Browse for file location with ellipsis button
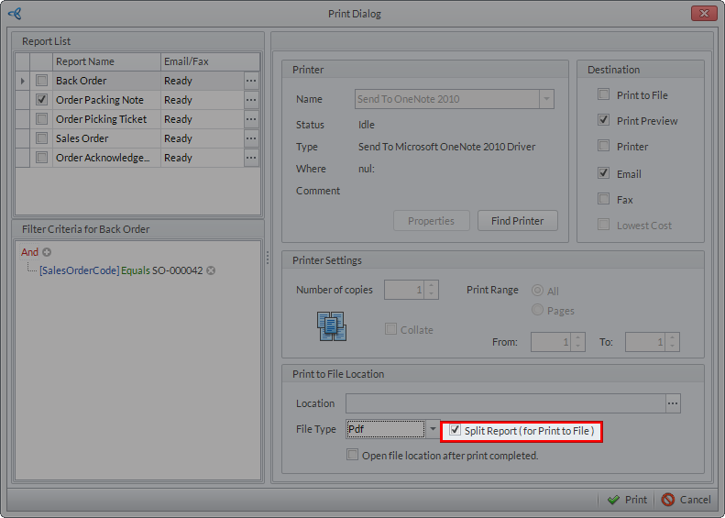725x518 pixels. point(674,403)
